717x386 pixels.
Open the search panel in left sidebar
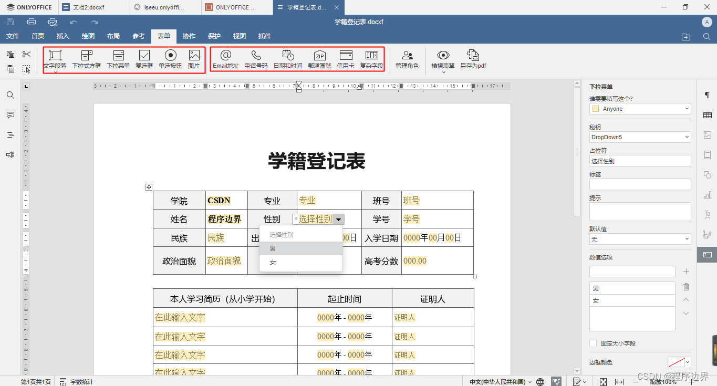click(x=11, y=95)
